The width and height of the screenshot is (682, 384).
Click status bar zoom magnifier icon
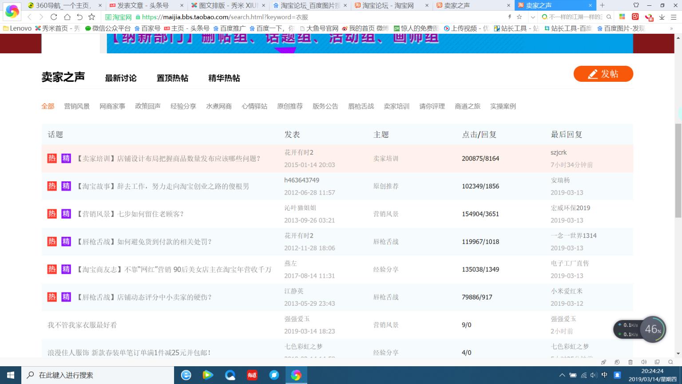pyautogui.click(x=670, y=362)
